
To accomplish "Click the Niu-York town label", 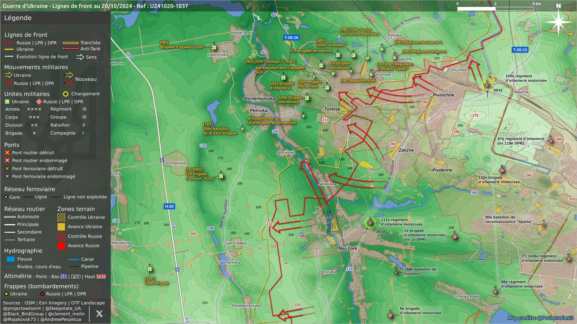I will pos(348,248).
